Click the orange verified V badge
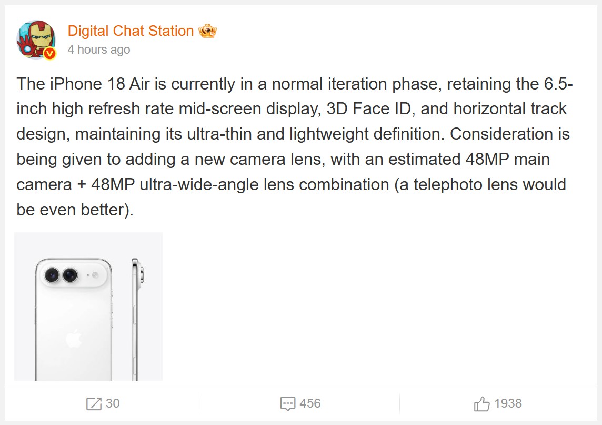This screenshot has height=425, width=602. (x=49, y=53)
